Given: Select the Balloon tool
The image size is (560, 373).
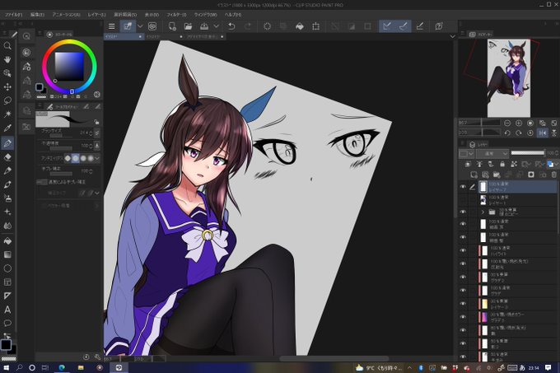Looking at the screenshot, I should (x=7, y=324).
